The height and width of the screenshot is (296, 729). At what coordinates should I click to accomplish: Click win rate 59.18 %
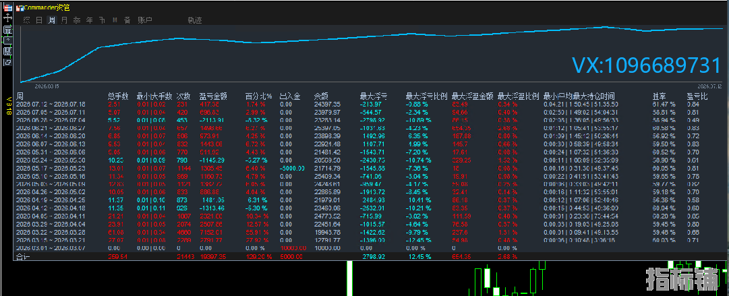click(663, 191)
